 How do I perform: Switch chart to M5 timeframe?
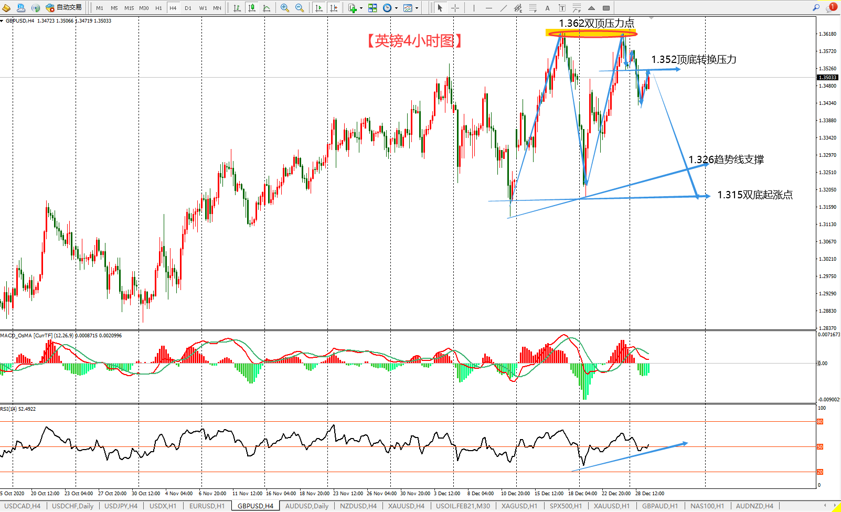click(114, 8)
